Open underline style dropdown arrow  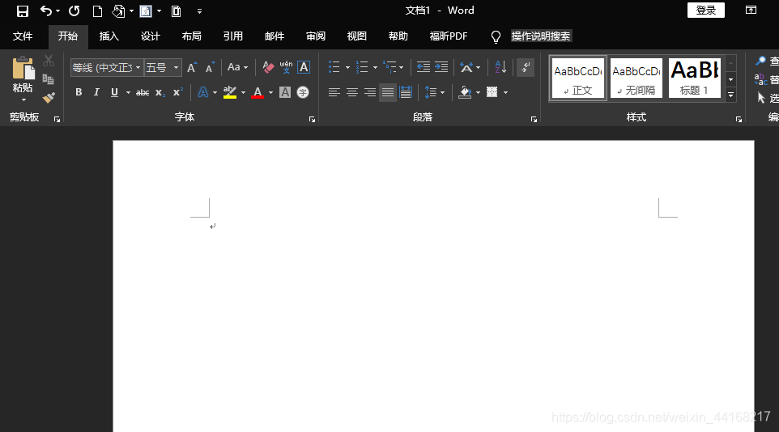128,92
